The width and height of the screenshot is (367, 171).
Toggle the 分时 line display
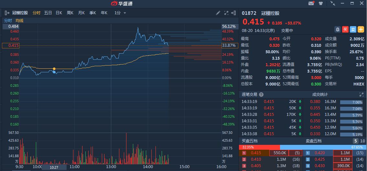coord(8,21)
